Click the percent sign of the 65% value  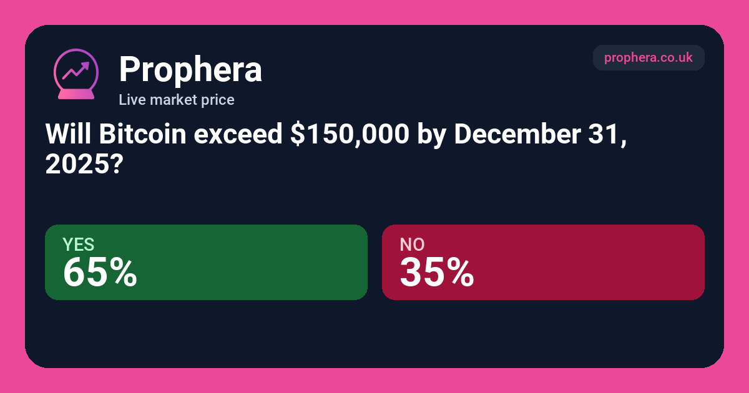point(122,273)
